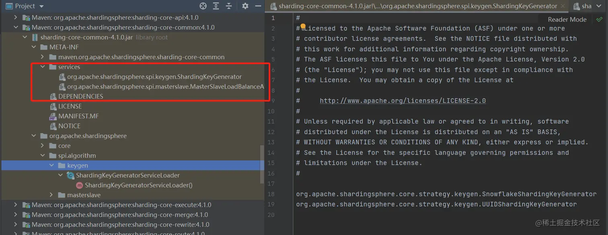This screenshot has width=608, height=235.
Task: Collapse org.apache.shardingsphere package
Action: 33,136
